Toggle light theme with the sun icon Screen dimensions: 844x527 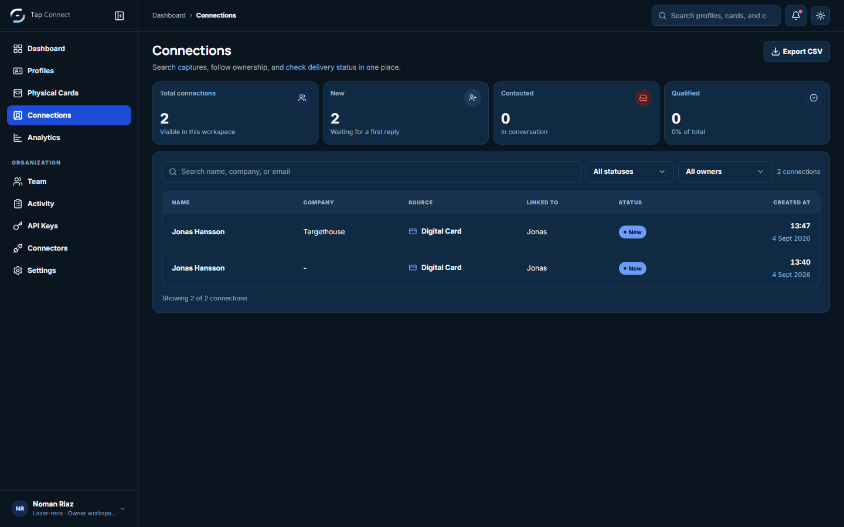[x=821, y=16]
